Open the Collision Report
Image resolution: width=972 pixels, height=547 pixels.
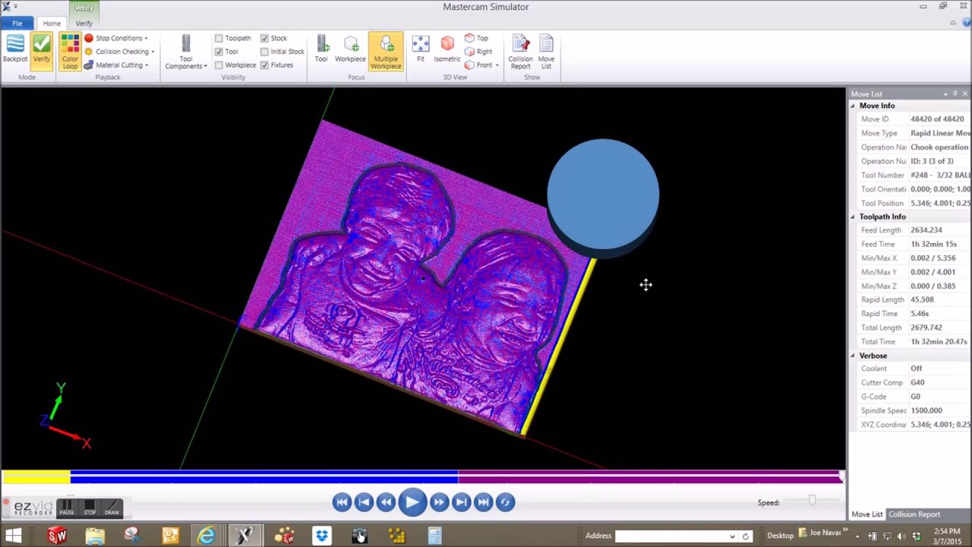click(x=520, y=52)
